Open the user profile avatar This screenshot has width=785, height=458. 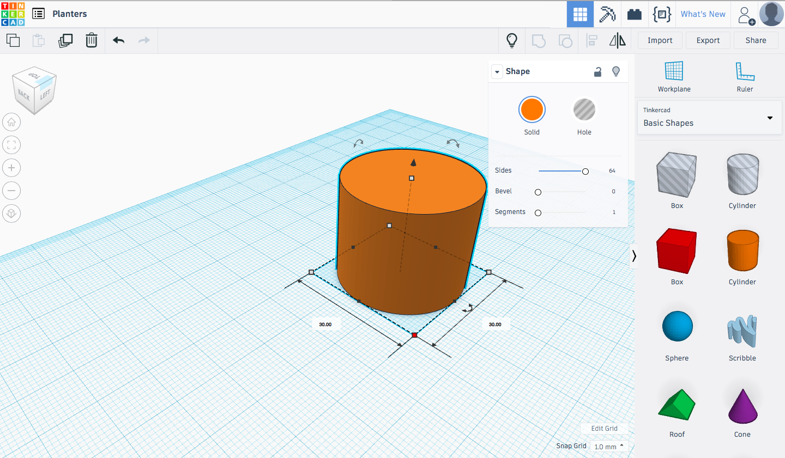[771, 14]
